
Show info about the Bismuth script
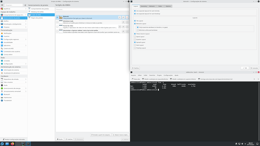point(123,17)
